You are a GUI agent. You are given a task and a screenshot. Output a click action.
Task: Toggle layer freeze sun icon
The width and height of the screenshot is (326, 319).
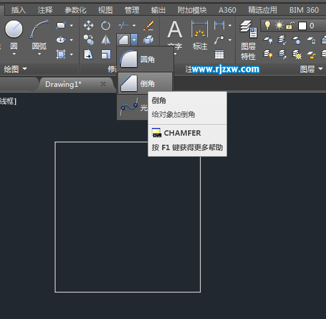point(279,25)
